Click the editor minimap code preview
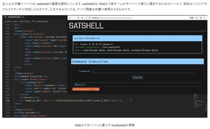210x129 pixels. [x=199, y=101]
